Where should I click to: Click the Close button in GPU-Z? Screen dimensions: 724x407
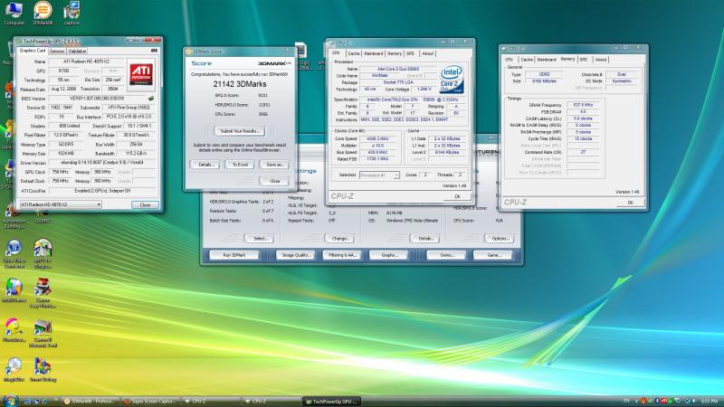click(x=145, y=204)
